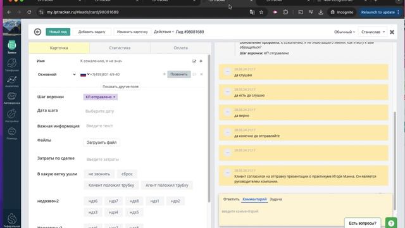405x228 pixels.
Task: Toggle the ндз7 chip in недозвон2
Action: (x=114, y=201)
